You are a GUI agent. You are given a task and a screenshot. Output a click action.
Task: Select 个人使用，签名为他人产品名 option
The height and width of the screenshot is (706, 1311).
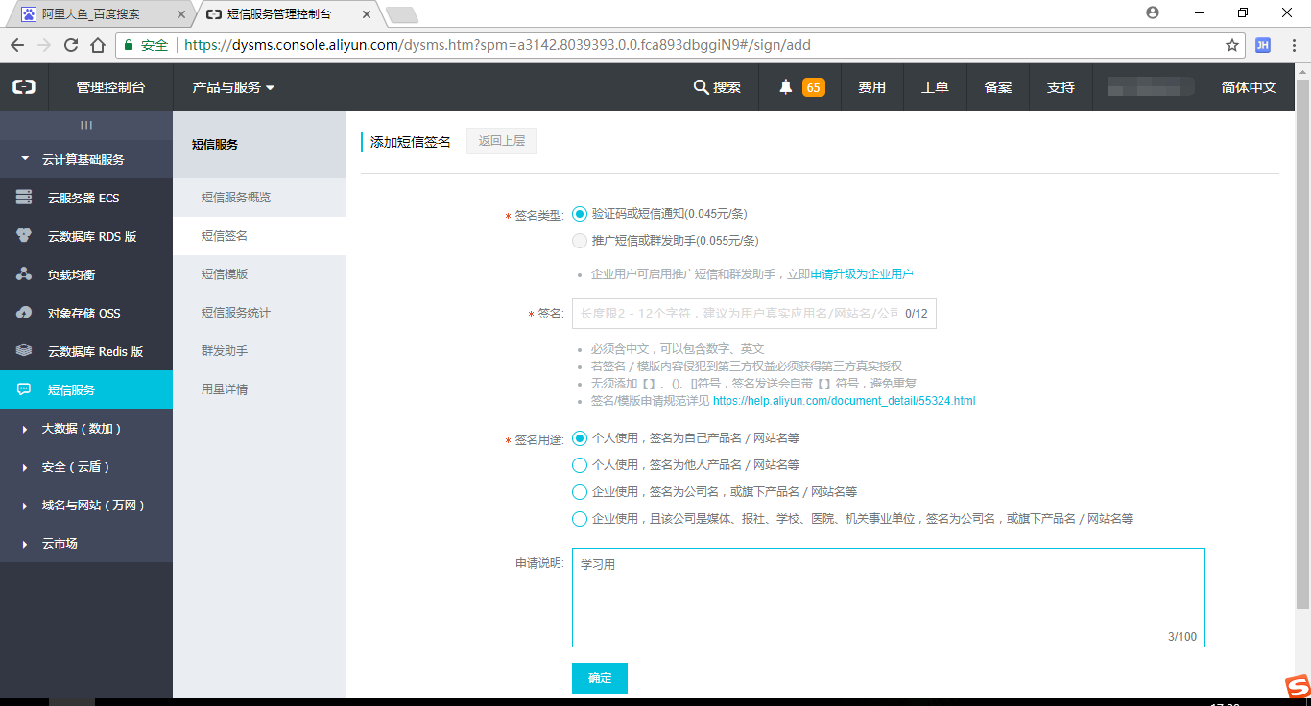580,465
